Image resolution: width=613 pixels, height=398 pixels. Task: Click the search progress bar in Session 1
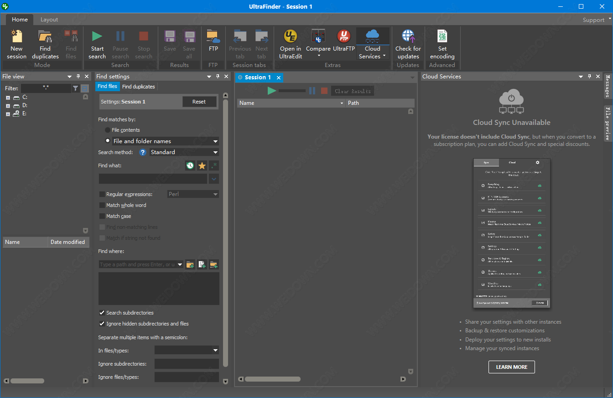292,91
